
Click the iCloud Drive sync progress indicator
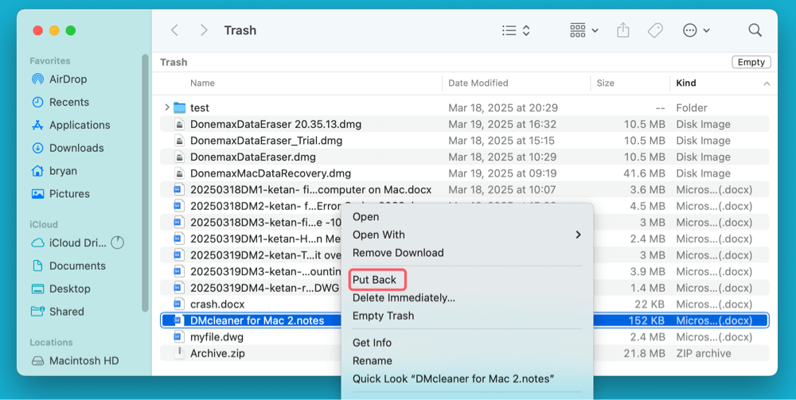(x=117, y=243)
